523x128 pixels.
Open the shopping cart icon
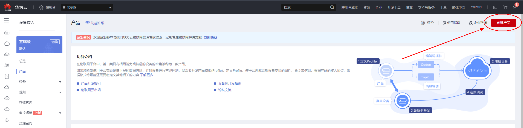[x=505, y=7]
